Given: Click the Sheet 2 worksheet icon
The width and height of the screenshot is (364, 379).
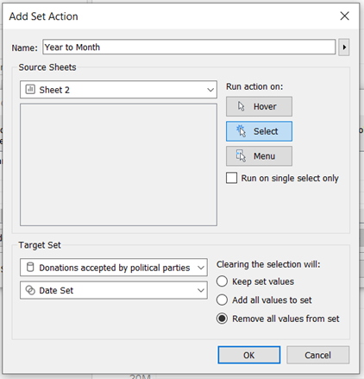Looking at the screenshot, I should pyautogui.click(x=30, y=90).
